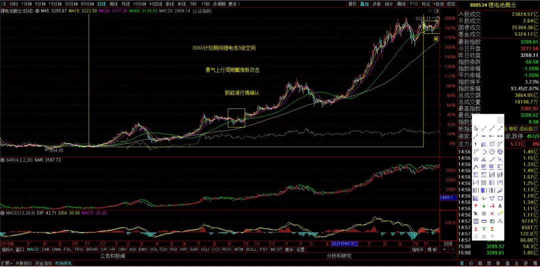Click the red X delete drawing tool
The height and width of the screenshot is (267, 540).
point(492,213)
